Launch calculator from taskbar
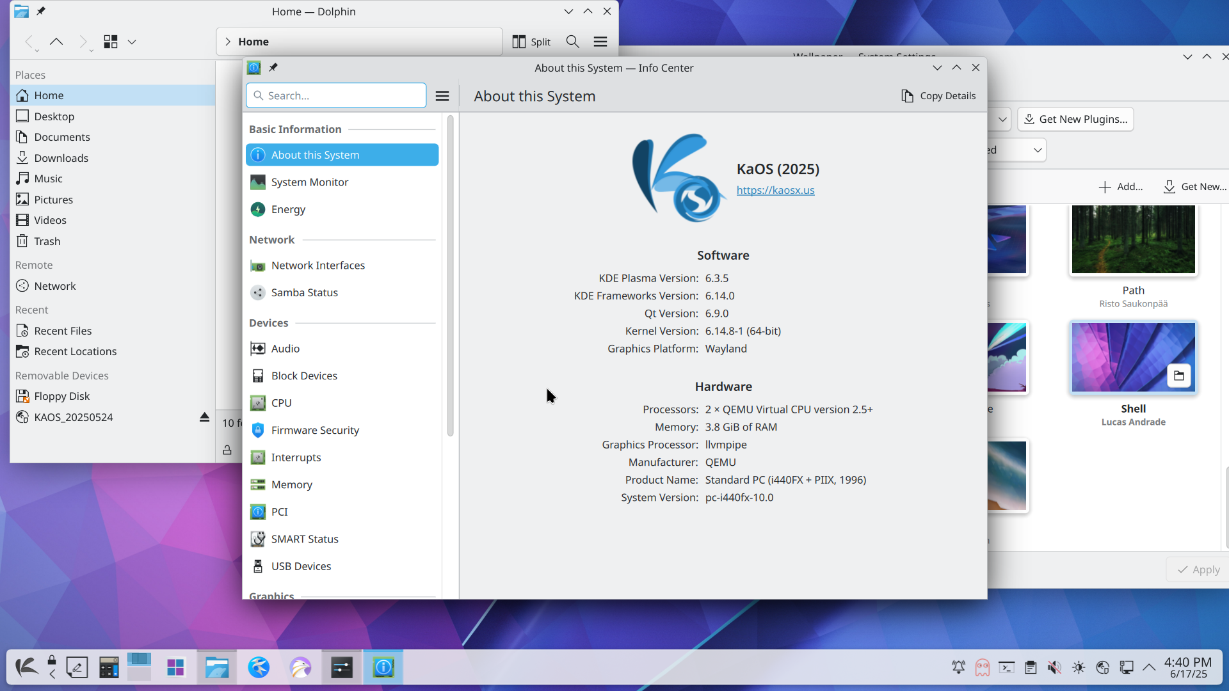Image resolution: width=1229 pixels, height=691 pixels. [109, 667]
